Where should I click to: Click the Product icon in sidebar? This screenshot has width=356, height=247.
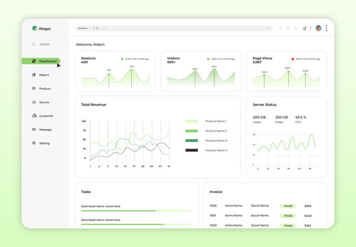click(34, 89)
